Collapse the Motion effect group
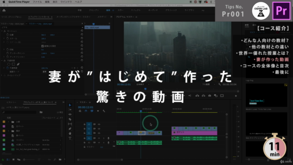Screen dimensions: 293x165 coord(2,31)
